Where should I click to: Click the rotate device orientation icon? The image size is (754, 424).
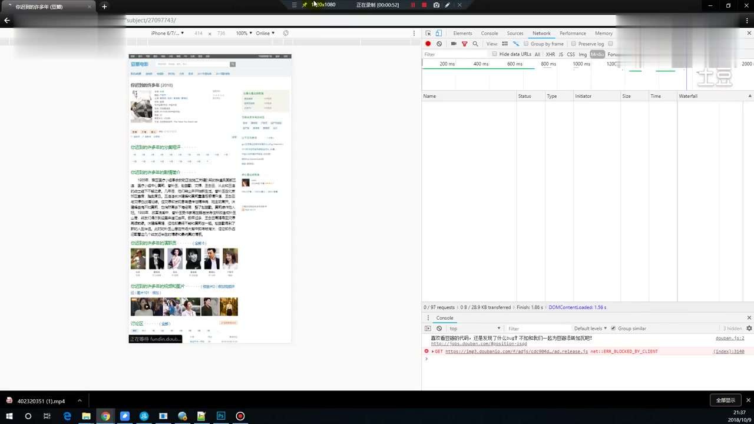[x=286, y=33]
